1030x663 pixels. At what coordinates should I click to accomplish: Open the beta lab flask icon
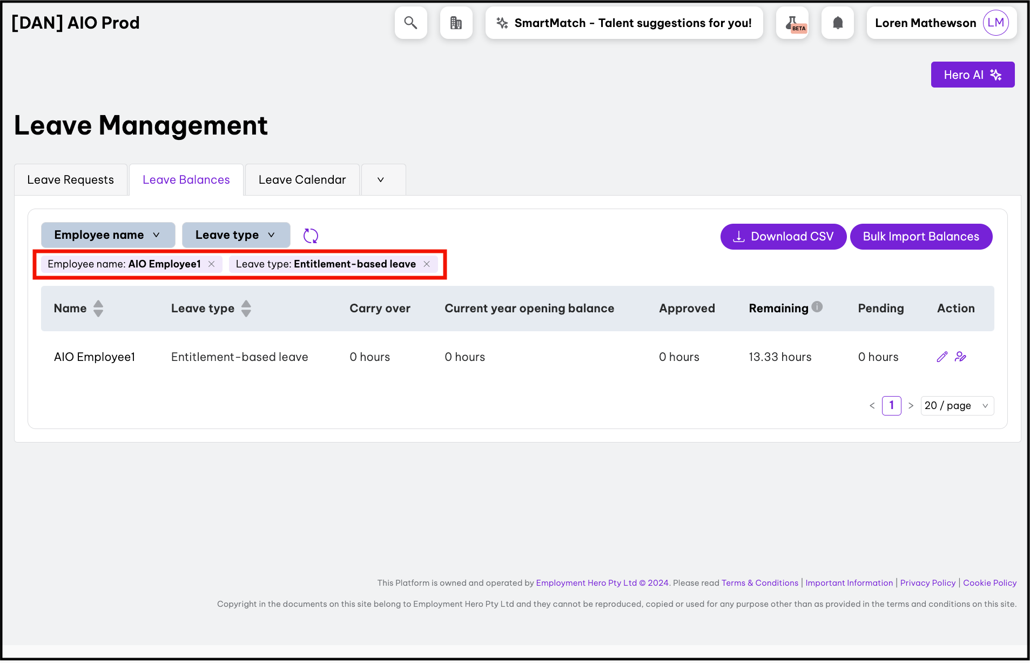[x=792, y=23]
